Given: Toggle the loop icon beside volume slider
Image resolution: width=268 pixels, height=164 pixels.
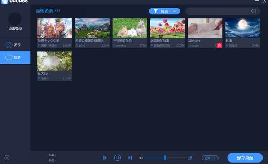Looking at the screenshot, I should tap(190, 158).
